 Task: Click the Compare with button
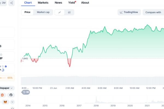(x=153, y=12)
